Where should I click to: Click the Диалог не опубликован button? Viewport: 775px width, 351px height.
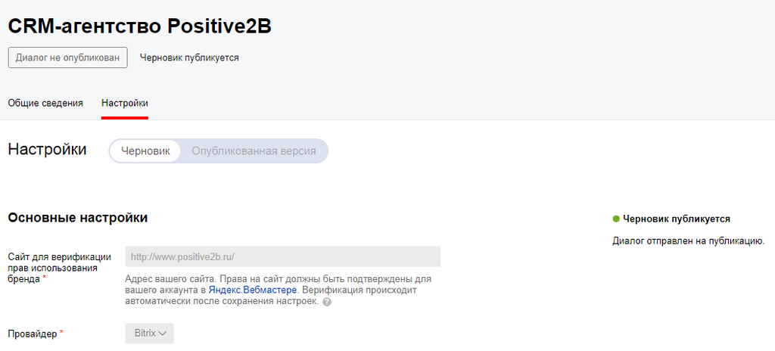click(67, 57)
